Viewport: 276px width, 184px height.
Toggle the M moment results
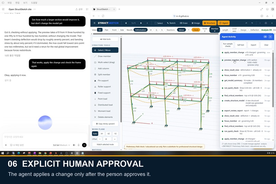(x=151, y=30)
